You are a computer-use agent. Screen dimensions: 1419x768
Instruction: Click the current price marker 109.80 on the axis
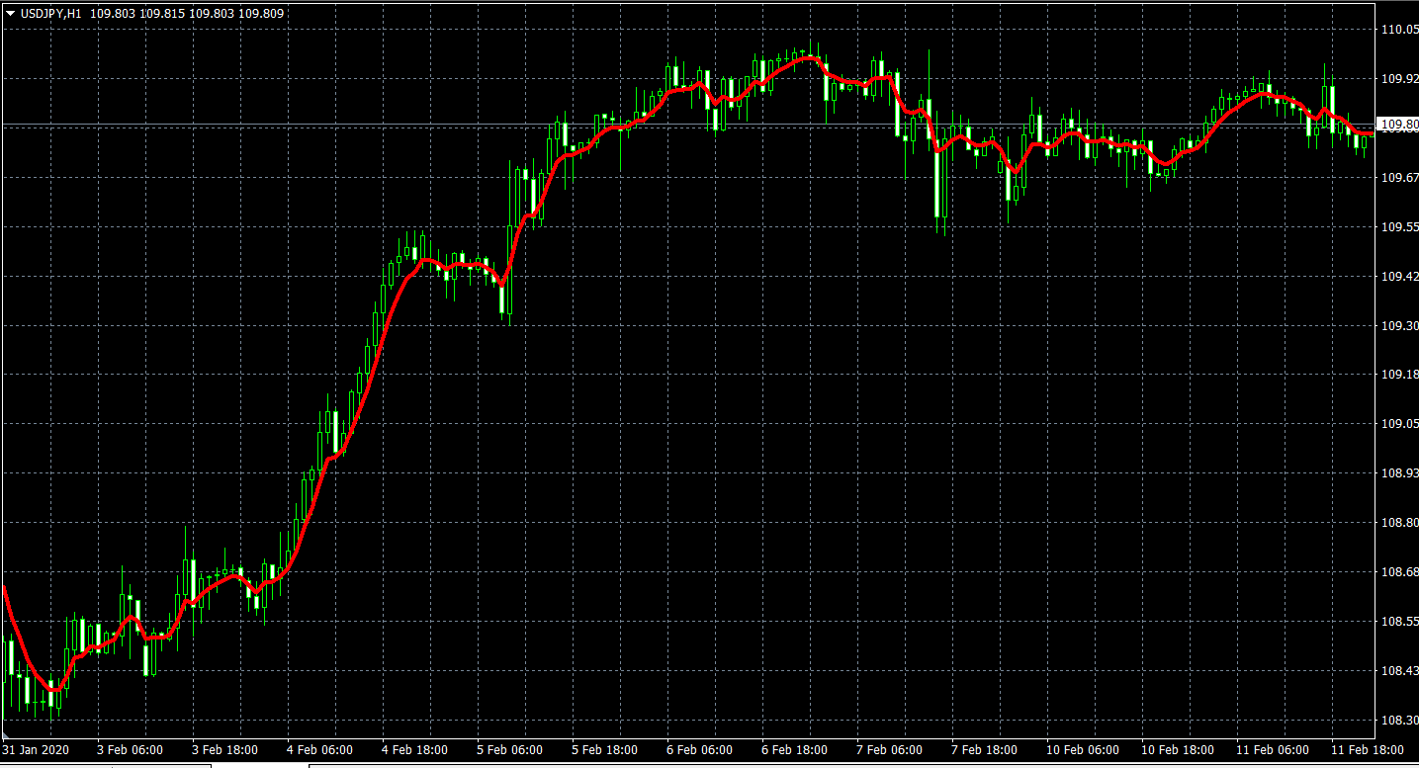pos(1398,125)
